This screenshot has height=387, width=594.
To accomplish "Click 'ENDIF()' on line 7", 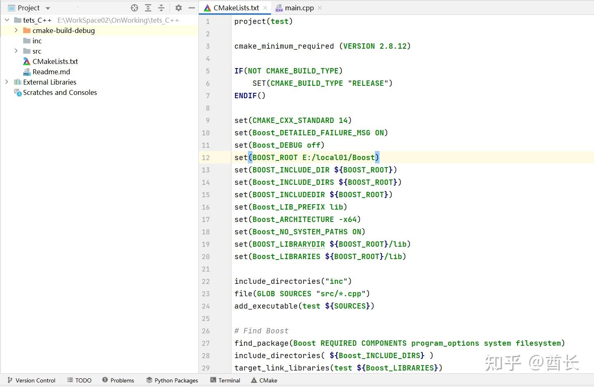I will coord(250,96).
